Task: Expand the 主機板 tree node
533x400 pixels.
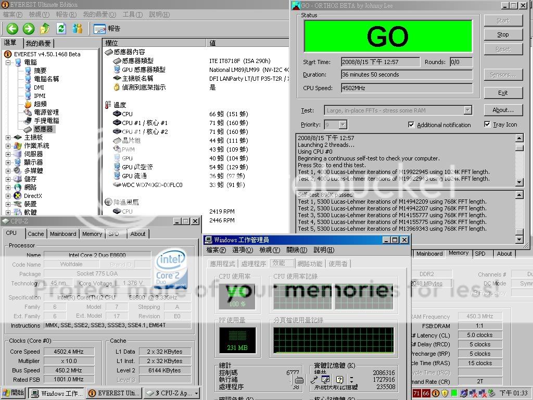Action: point(8,137)
